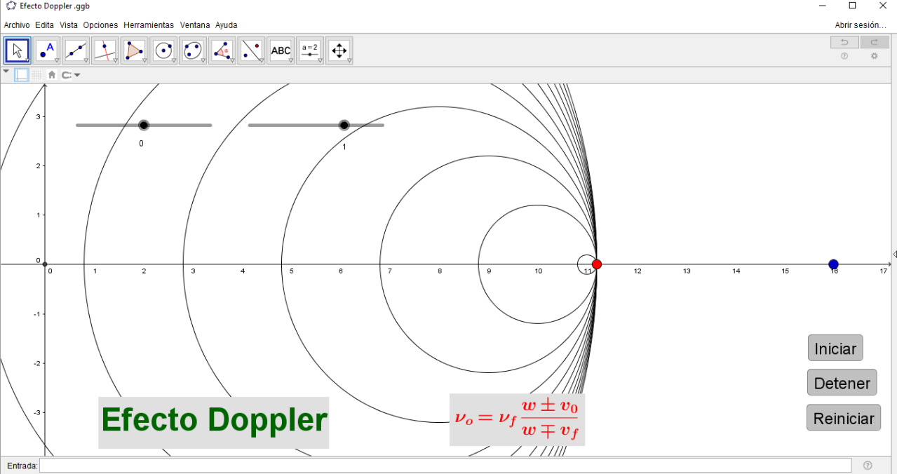Image resolution: width=897 pixels, height=474 pixels.
Task: Open the Archivo menu
Action: tap(17, 25)
